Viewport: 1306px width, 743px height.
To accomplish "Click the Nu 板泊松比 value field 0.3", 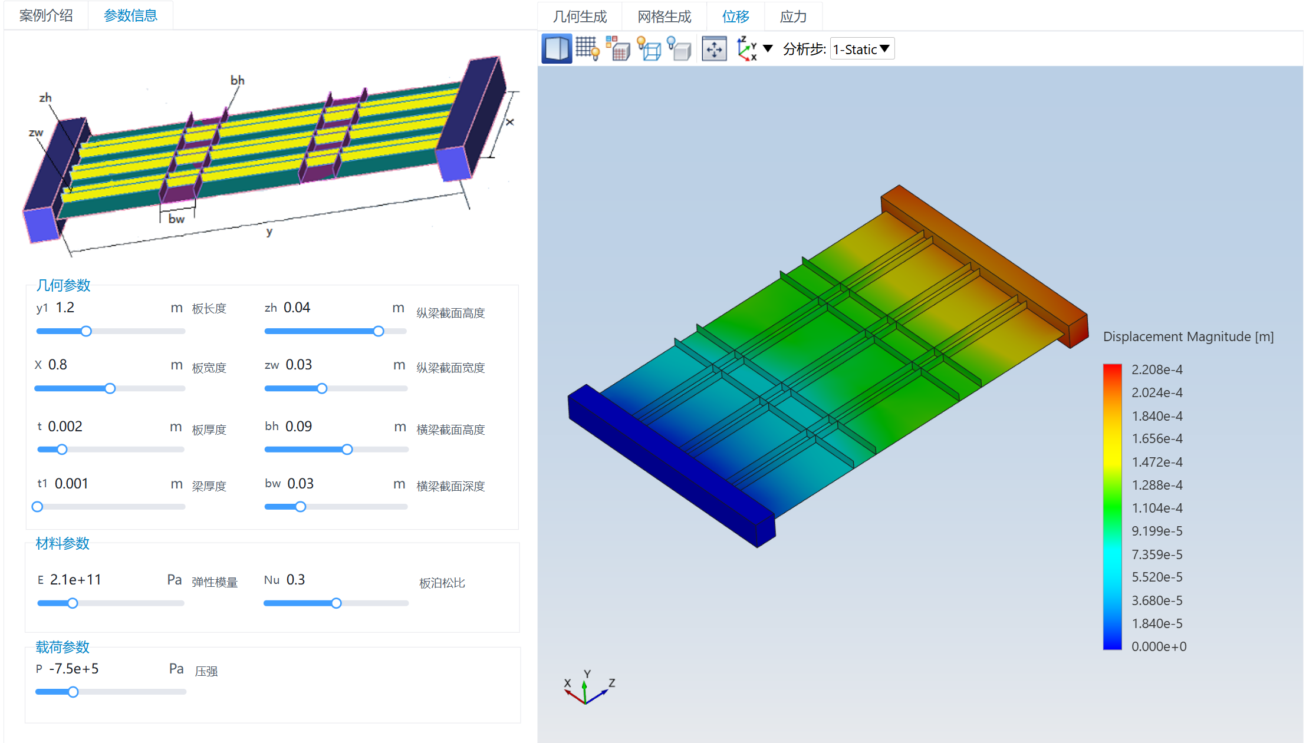I will click(295, 580).
